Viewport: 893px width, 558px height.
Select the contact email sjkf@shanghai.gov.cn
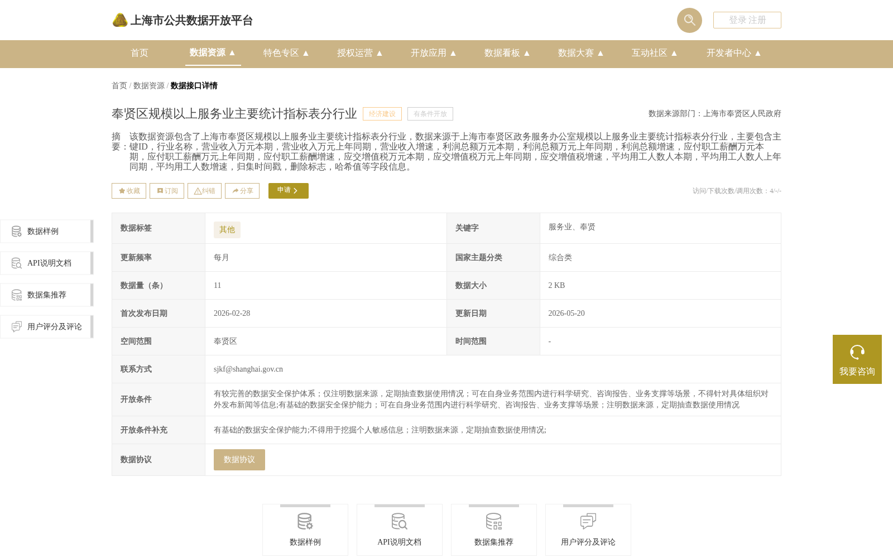(x=248, y=369)
